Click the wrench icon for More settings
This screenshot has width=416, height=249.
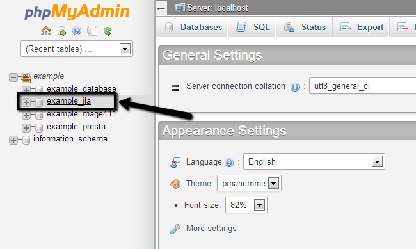(175, 229)
